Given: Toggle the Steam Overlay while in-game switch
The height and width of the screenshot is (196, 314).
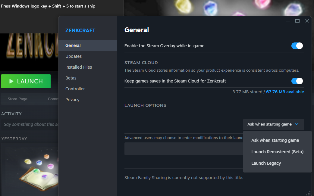Looking at the screenshot, I should (297, 46).
